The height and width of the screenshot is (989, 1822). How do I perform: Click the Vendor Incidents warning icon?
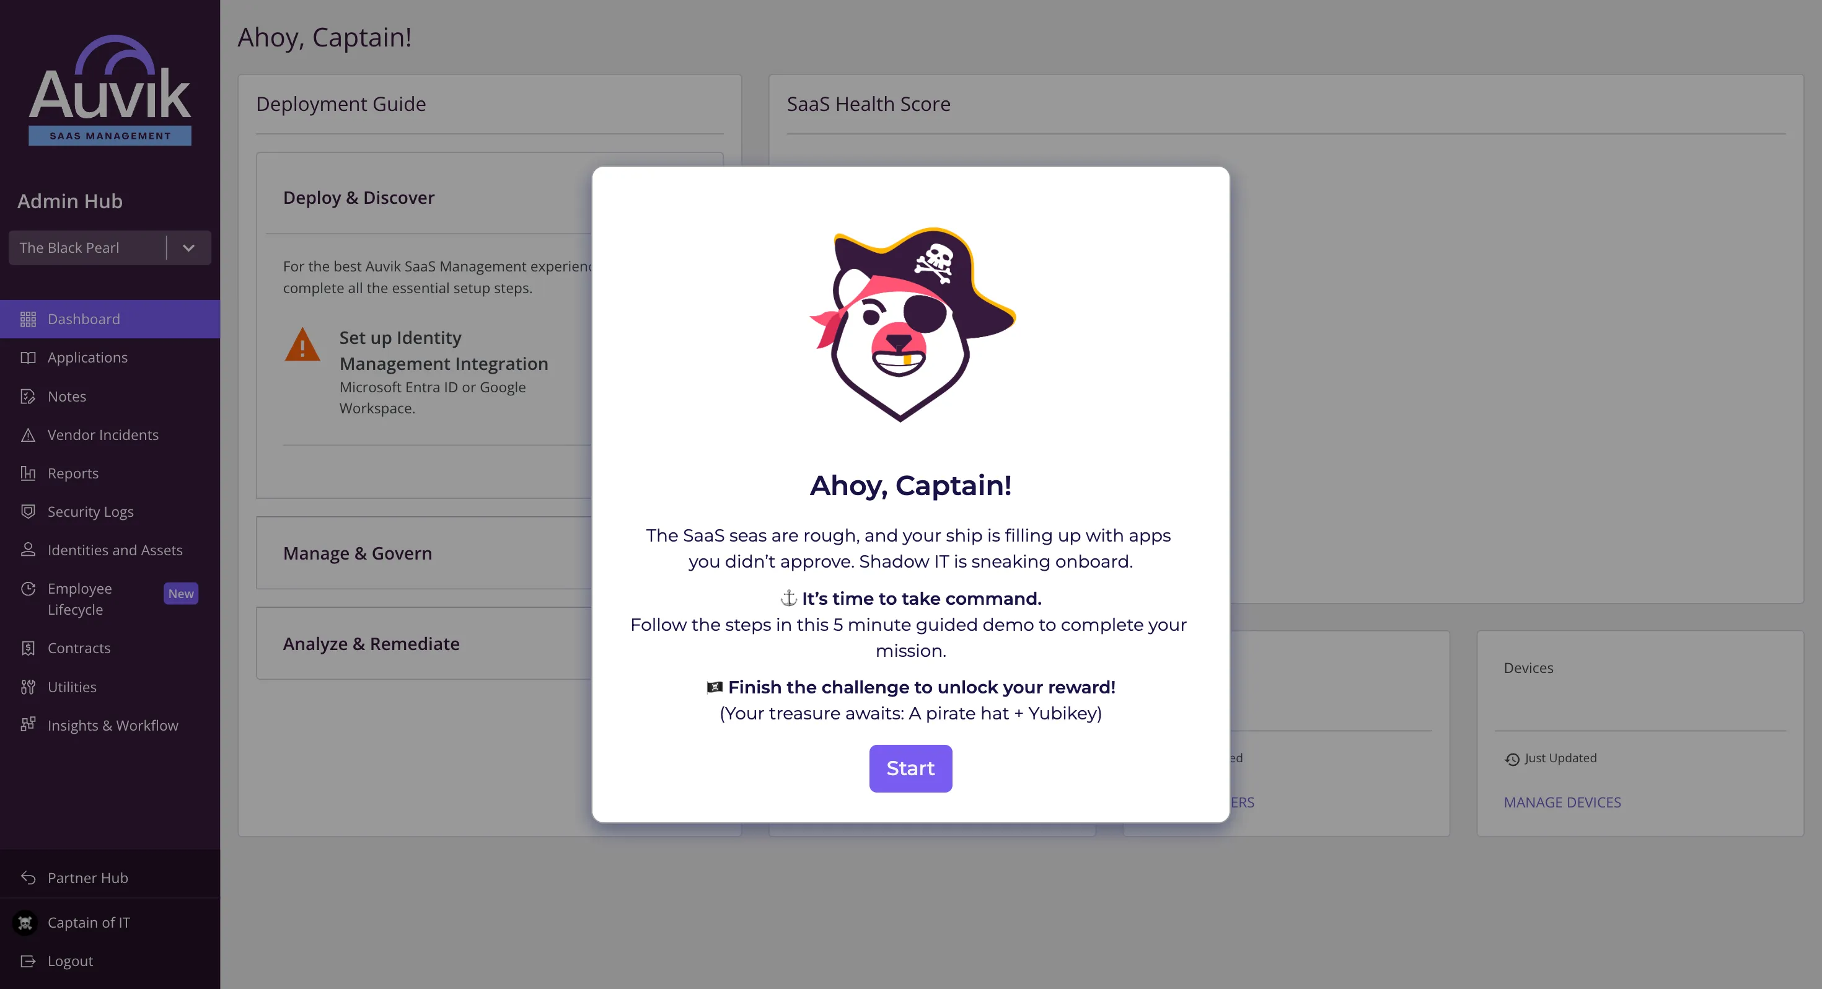(x=29, y=434)
